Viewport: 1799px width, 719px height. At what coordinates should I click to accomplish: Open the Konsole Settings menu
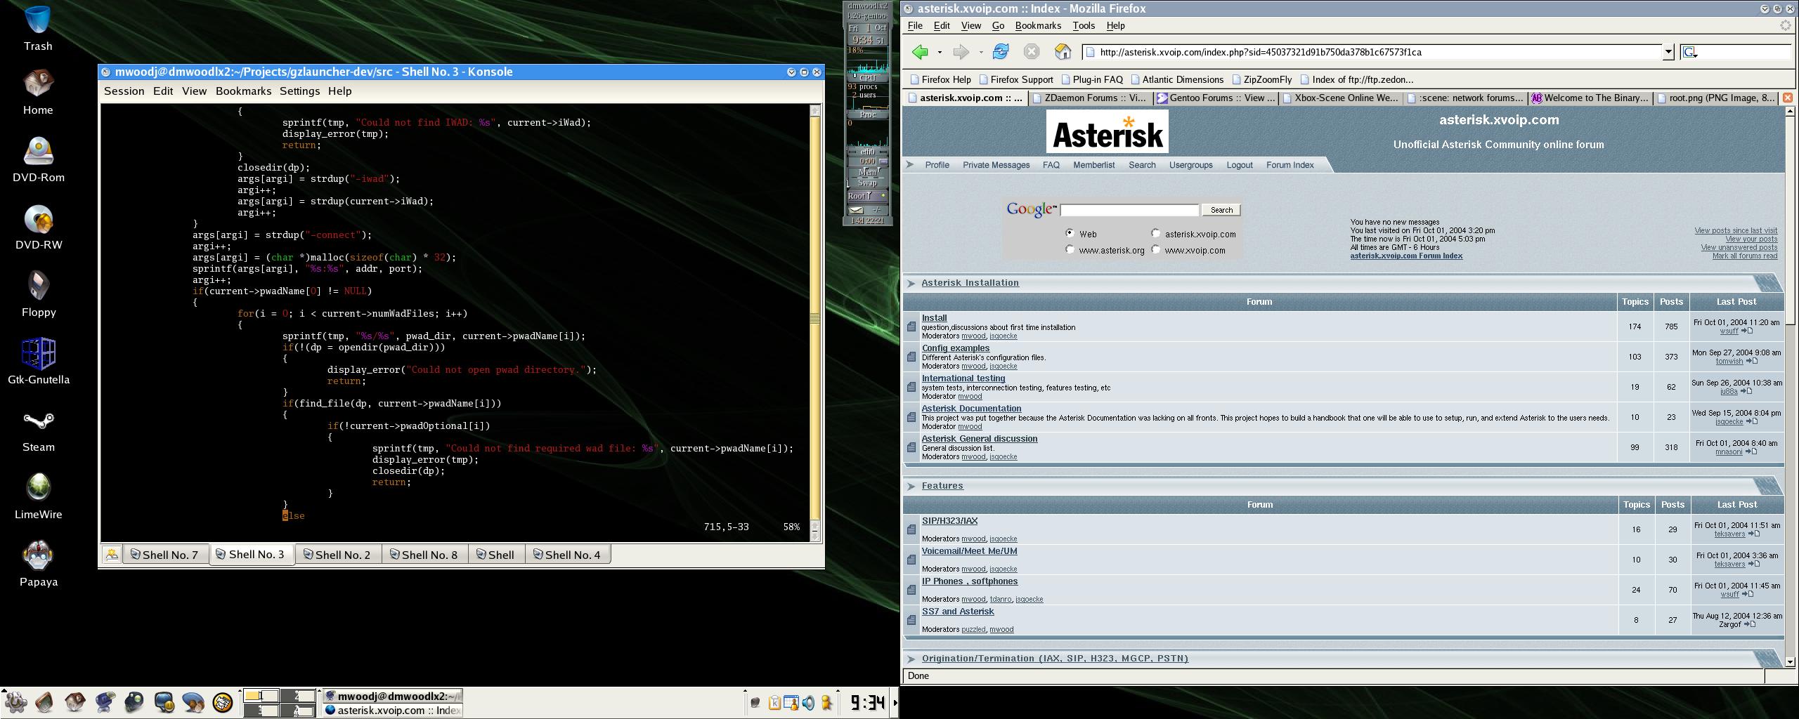point(299,91)
